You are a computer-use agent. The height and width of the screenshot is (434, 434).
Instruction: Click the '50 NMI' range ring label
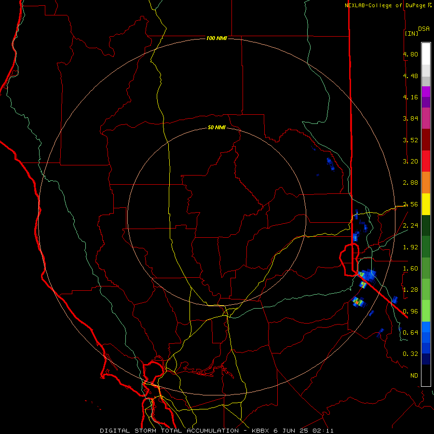[217, 127]
